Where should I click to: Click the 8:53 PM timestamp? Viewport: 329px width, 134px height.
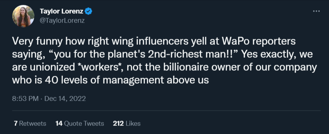(x=26, y=98)
